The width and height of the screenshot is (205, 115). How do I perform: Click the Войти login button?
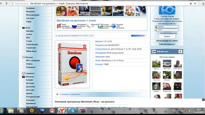167,36
